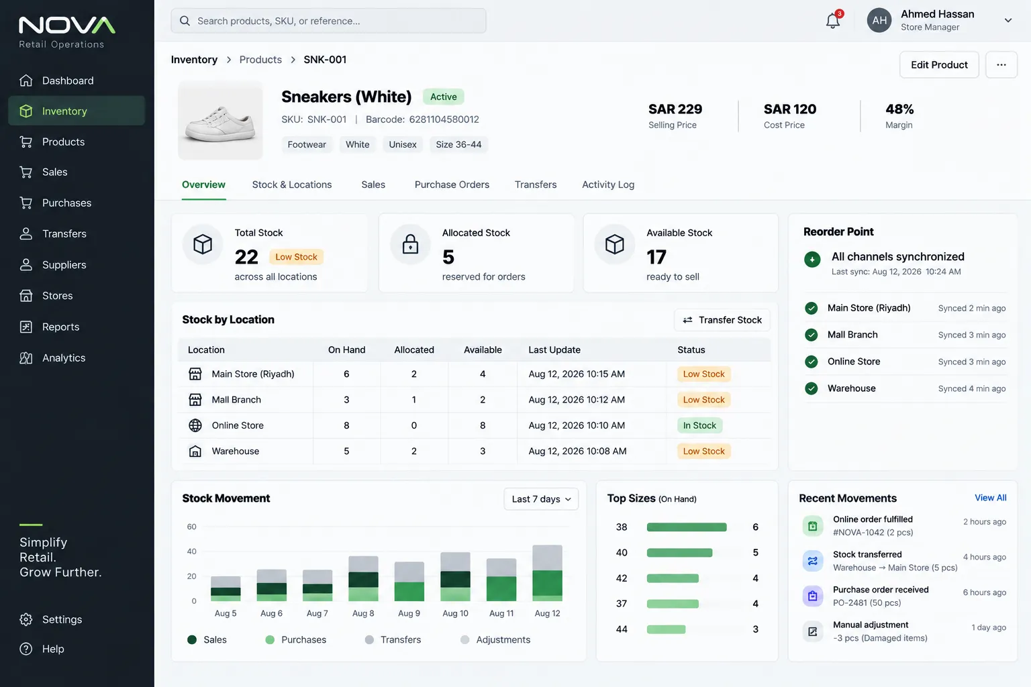Click the Main Store (Riyadh) table row name

253,374
